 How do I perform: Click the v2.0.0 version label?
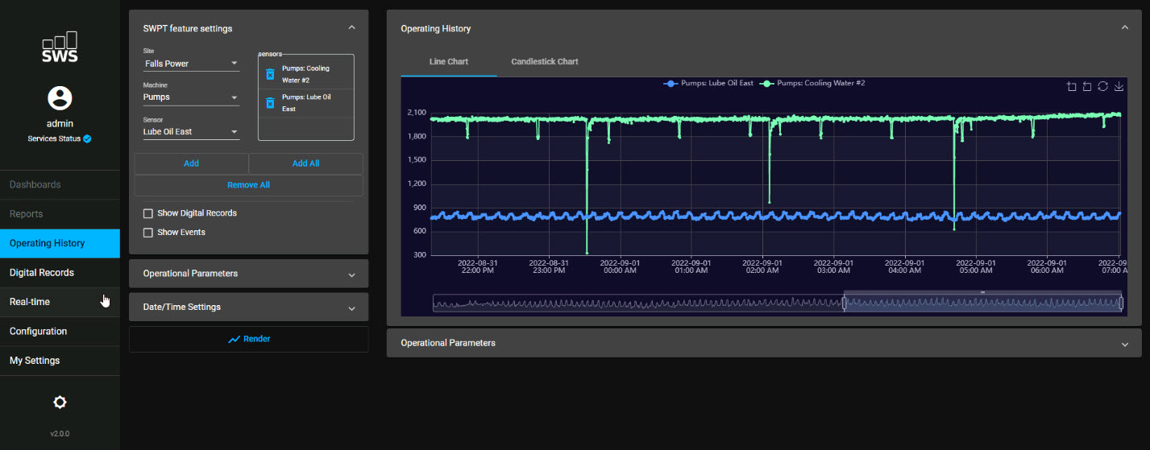click(x=60, y=434)
